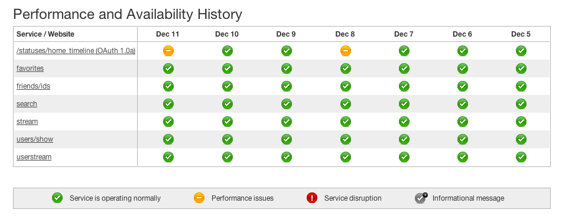562x216 pixels.
Task: Click friends/ids status icon for Dec 7
Action: tap(404, 86)
